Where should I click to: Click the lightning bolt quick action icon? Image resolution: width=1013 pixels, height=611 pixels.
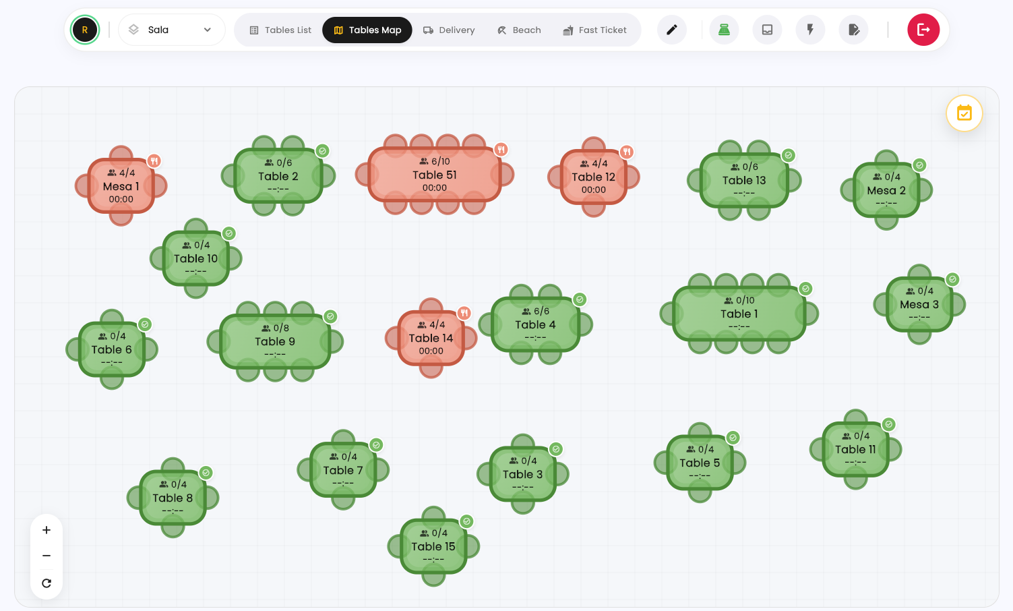810,30
